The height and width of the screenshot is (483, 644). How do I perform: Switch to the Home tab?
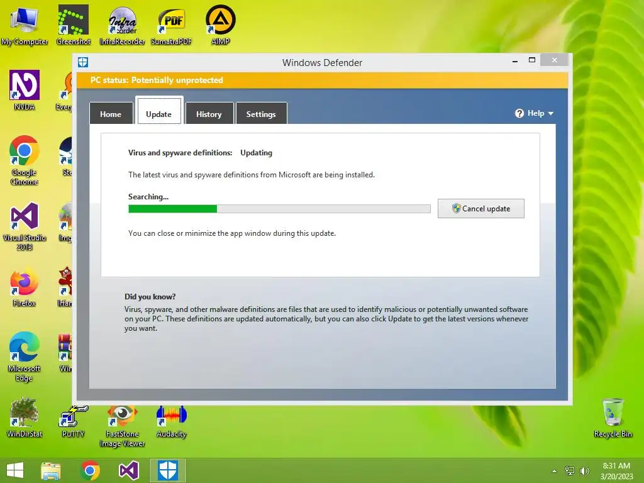tap(111, 114)
